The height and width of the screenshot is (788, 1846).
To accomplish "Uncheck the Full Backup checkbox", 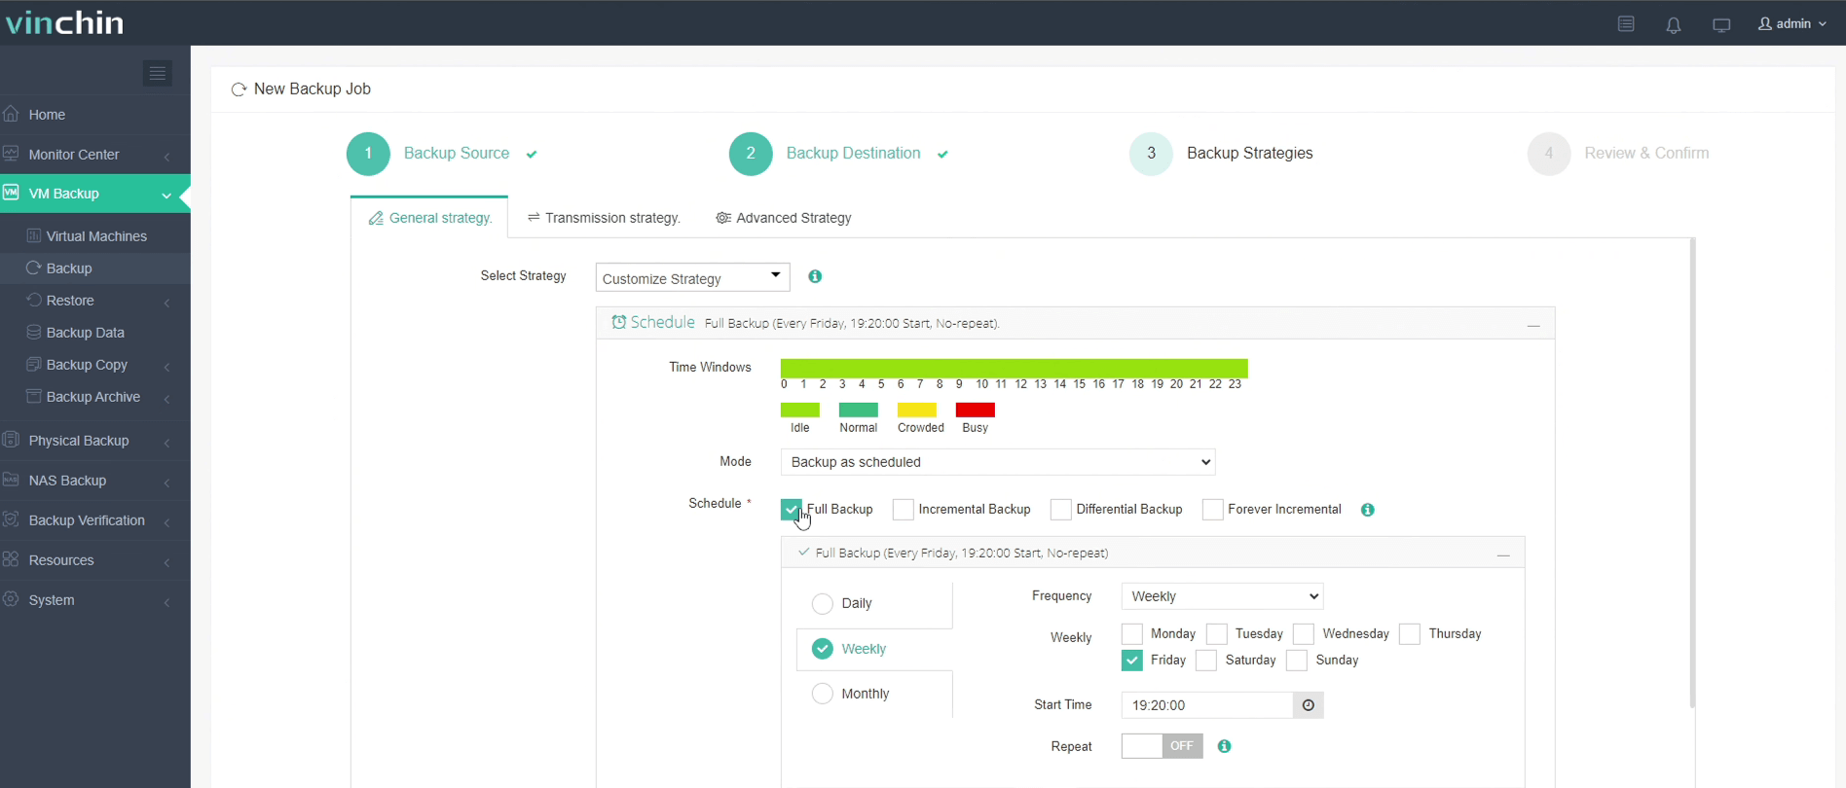I will (792, 510).
